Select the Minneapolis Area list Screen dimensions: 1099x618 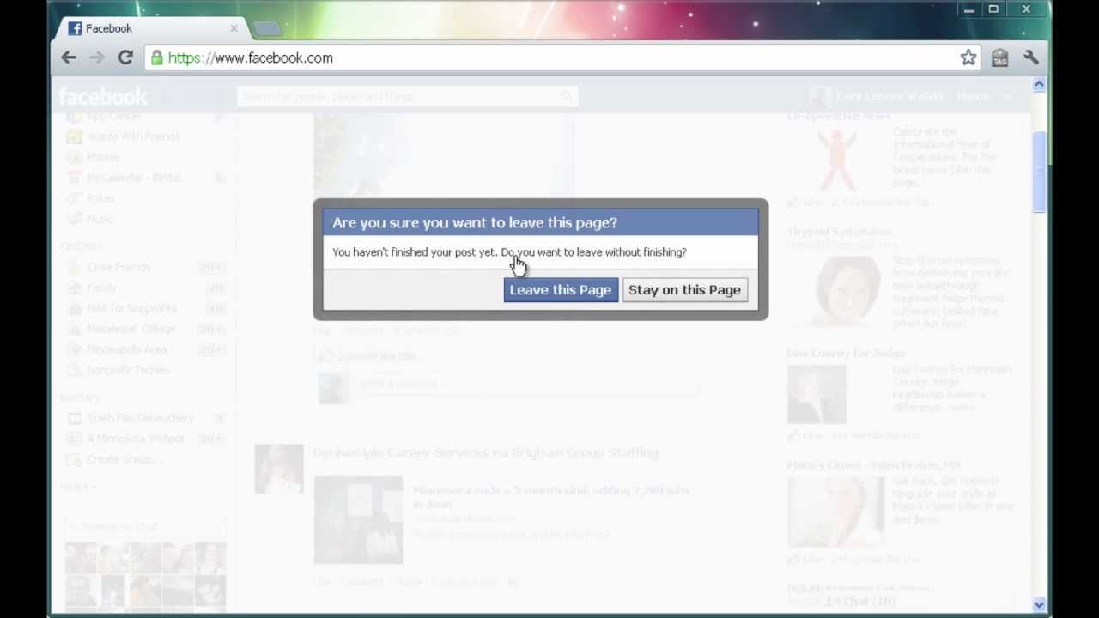[126, 349]
